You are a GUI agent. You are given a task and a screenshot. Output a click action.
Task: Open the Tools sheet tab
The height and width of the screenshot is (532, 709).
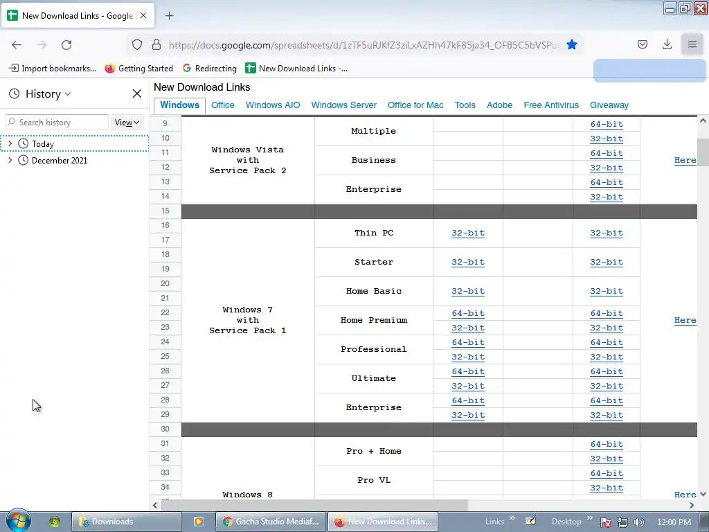[465, 105]
